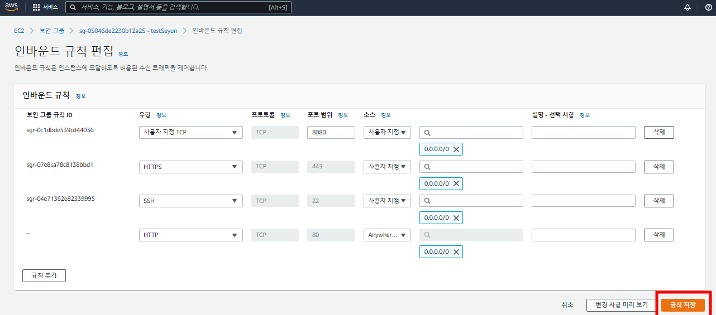Select rule ID sgr-04e71362e82339995 text
Viewport: 716px width, 315px height.
60,198
